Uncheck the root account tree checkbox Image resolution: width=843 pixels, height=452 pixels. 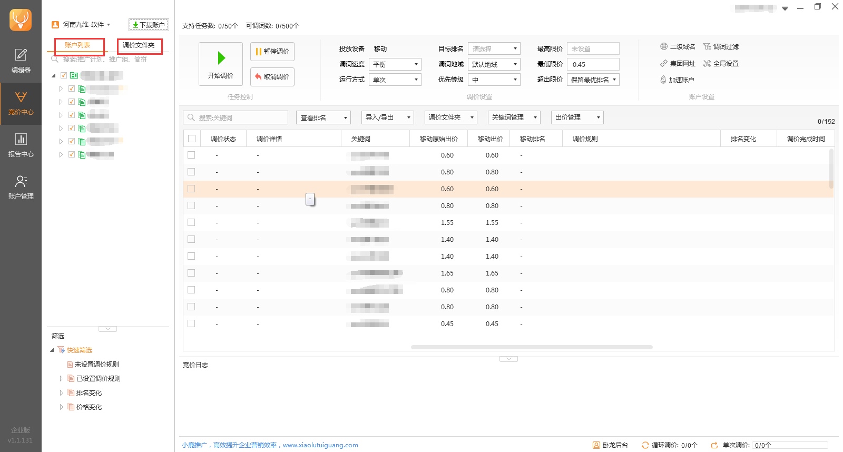pos(64,75)
